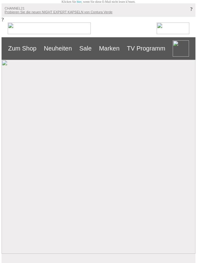Open the 'hier' link to view email online
Viewport: 197px width, 263px height.
79,2
